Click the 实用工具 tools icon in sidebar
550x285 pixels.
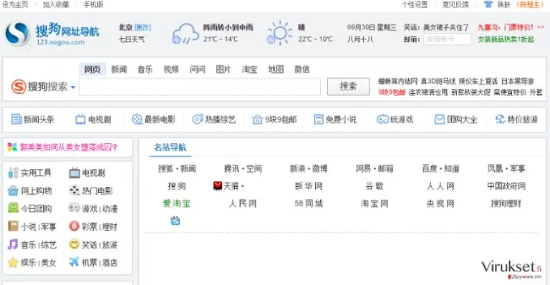click(13, 173)
